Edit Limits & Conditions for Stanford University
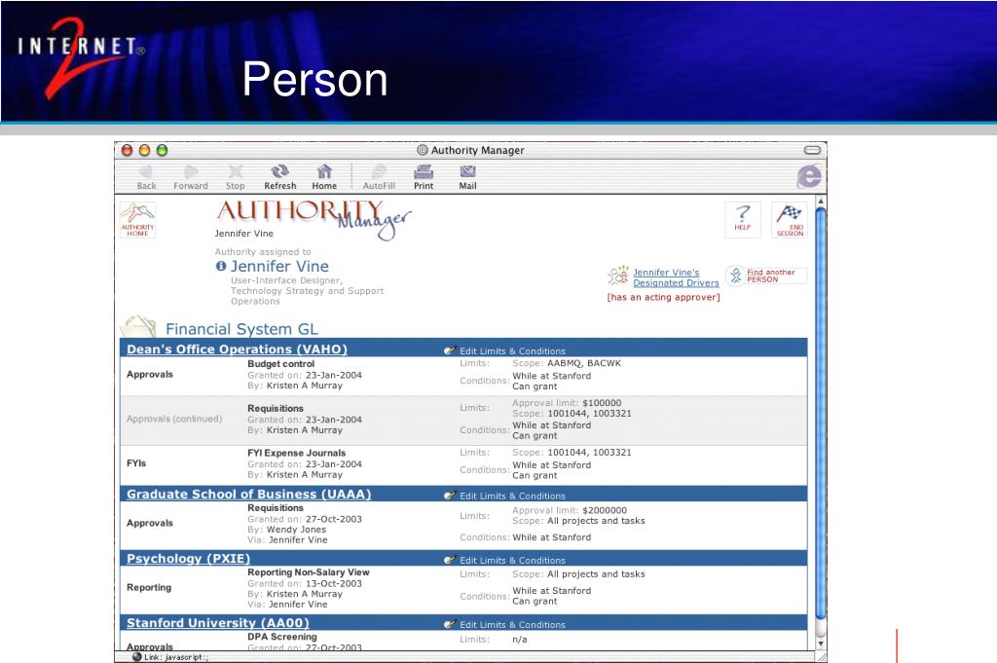Screen dimensions: 997x663 pos(512,625)
